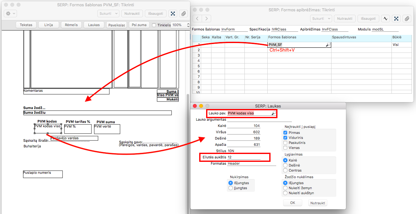416x214 pixels.
Task: Click Specifikacija field IVRClass
Action: [x=285, y=29]
